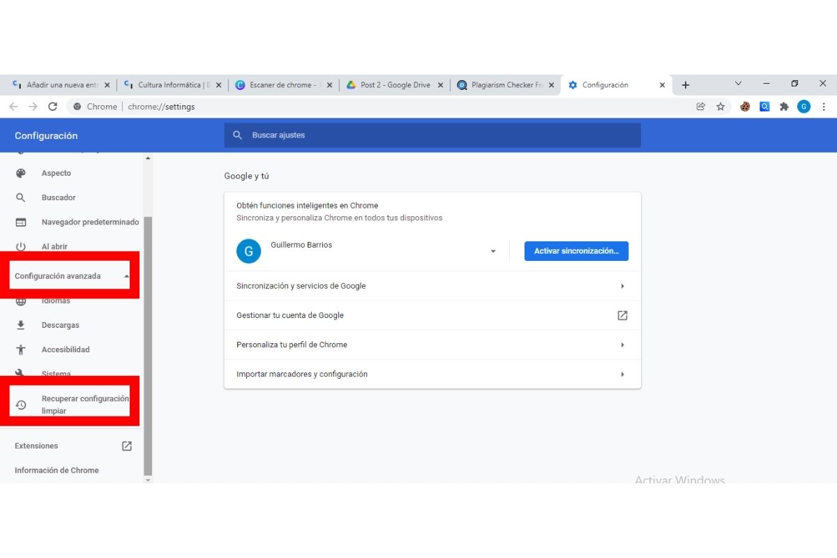Reload the settings page
This screenshot has width=837, height=558.
click(52, 107)
